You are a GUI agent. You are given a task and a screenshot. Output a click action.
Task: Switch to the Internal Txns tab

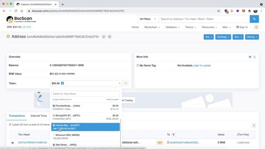point(39,116)
